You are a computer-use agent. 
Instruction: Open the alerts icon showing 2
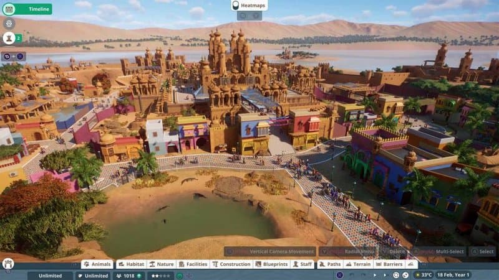click(9, 38)
